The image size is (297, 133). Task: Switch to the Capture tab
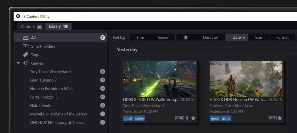(31, 27)
